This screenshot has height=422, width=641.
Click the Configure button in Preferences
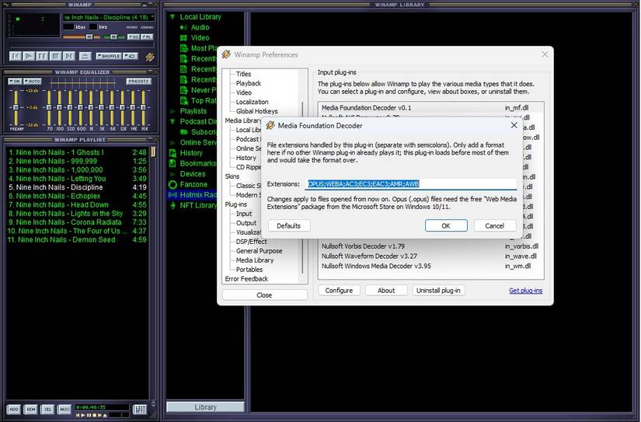pos(339,291)
